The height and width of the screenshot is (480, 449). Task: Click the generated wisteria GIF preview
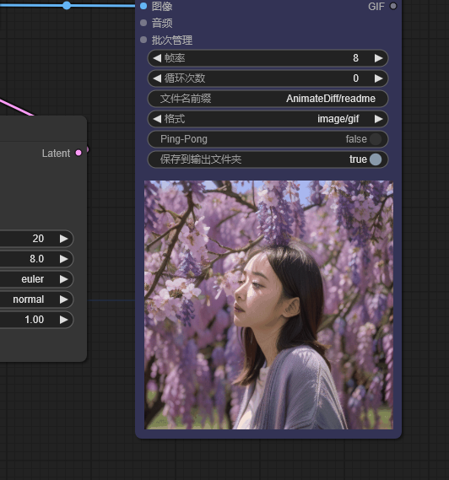coord(268,305)
